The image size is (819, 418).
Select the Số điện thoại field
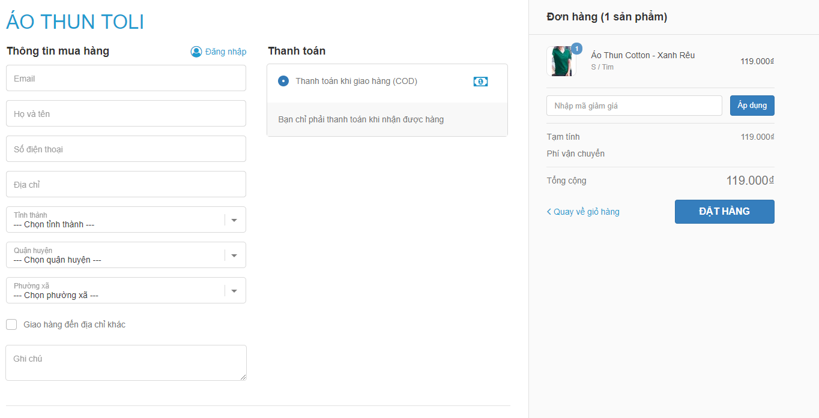126,149
